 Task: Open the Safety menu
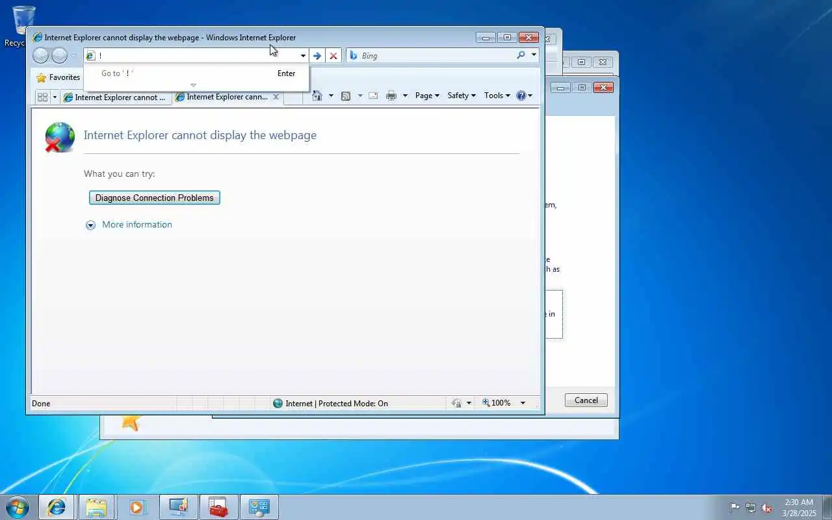461,96
